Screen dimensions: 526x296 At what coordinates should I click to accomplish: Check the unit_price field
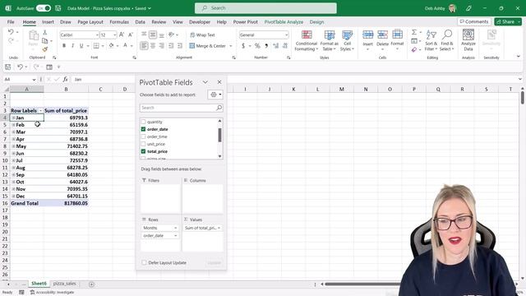pos(143,144)
